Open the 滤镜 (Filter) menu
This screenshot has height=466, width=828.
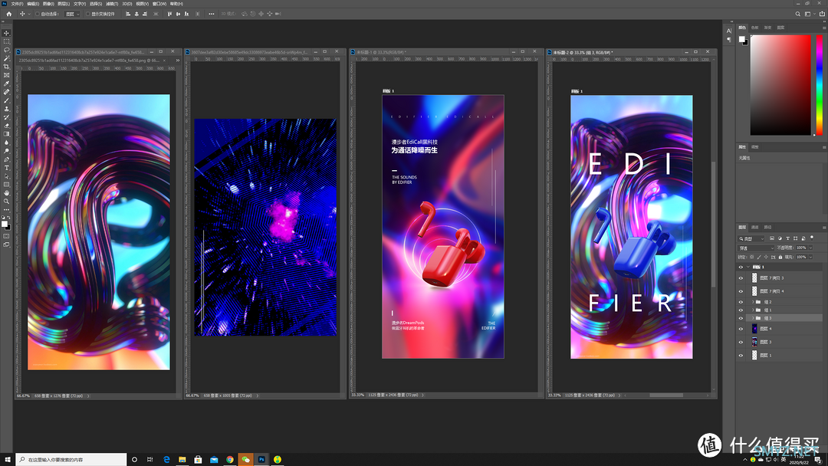111,4
